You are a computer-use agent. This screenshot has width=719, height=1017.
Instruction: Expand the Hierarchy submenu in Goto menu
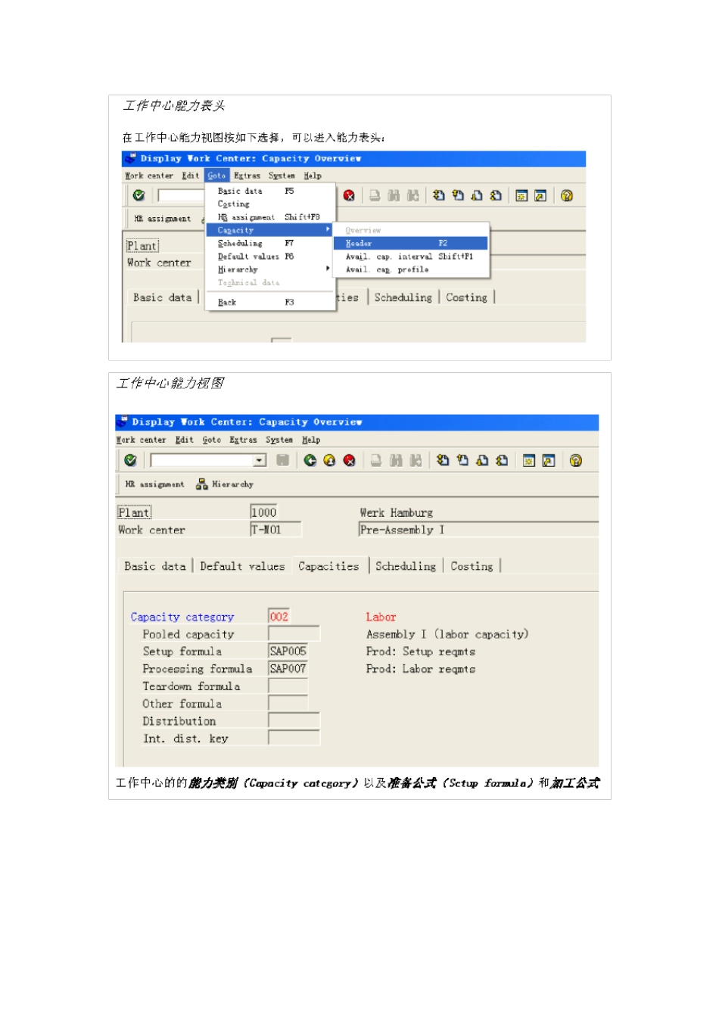click(x=270, y=269)
